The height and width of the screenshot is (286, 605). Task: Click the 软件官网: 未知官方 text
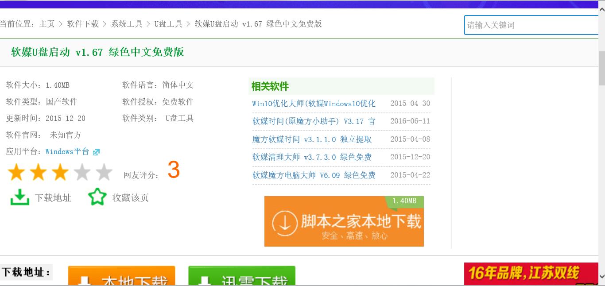(x=44, y=135)
